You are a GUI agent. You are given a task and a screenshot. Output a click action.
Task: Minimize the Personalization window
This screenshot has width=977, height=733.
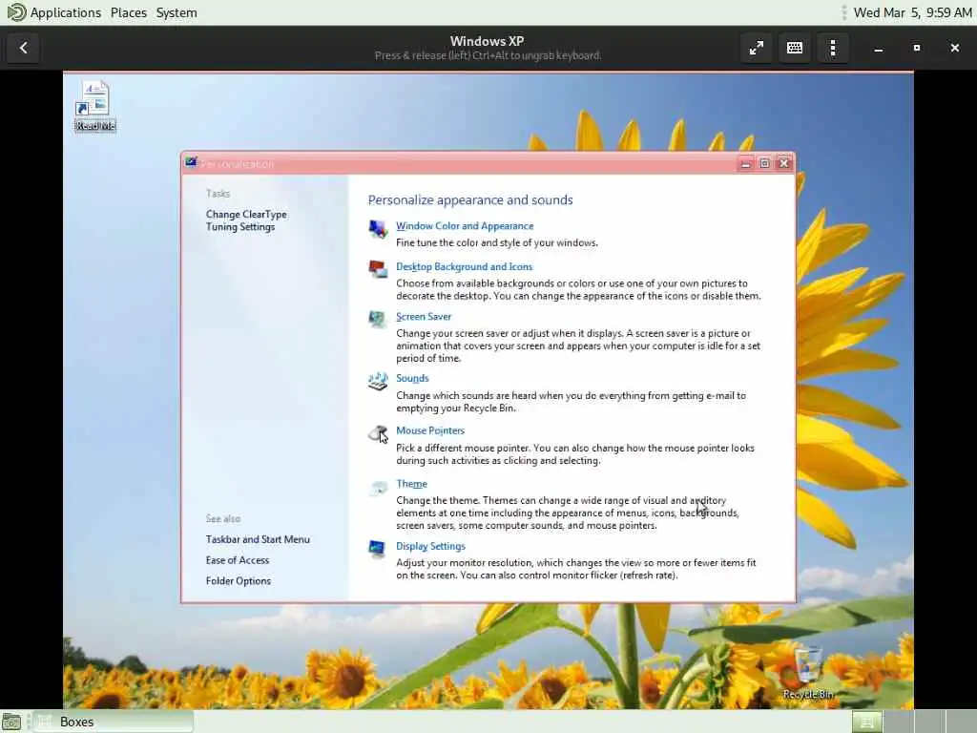(745, 163)
